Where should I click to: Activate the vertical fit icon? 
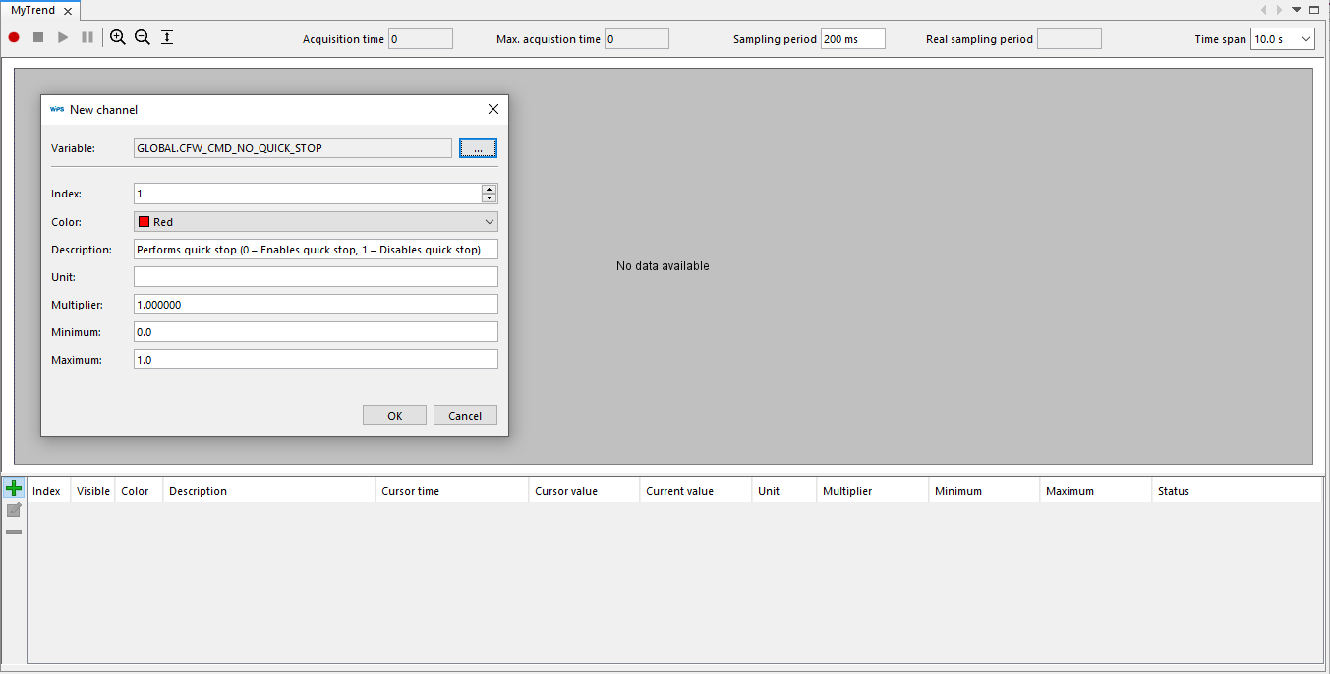[x=165, y=37]
